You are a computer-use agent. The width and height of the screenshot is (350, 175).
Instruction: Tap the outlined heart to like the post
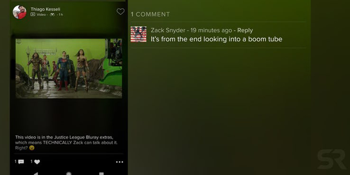click(120, 12)
